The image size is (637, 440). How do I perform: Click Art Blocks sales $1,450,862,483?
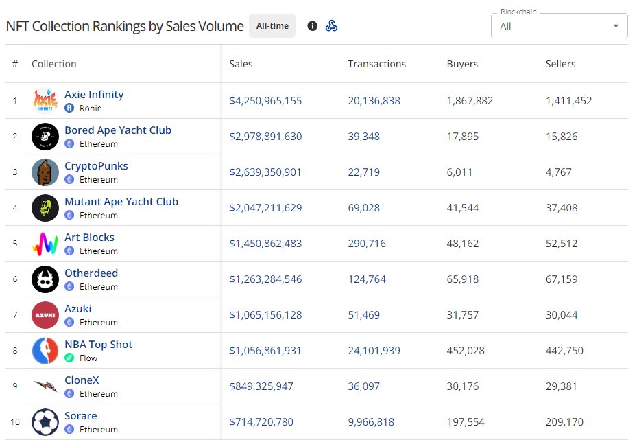pos(265,244)
